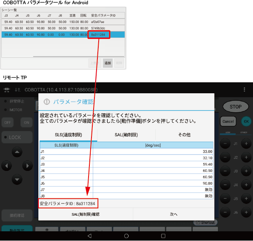Tap the Android back navigation icon

[x=89, y=235]
